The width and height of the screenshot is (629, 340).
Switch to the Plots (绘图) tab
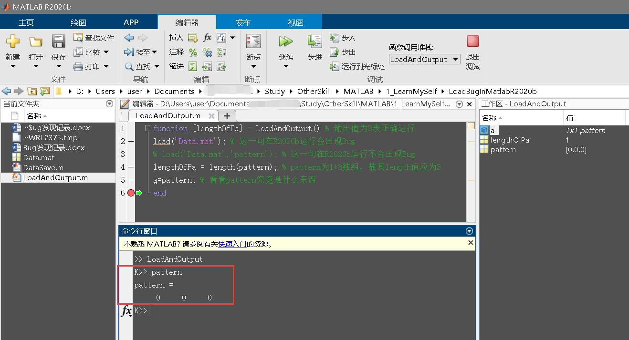click(79, 22)
